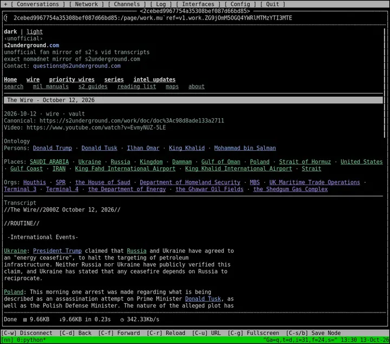Open UK Maritime Trade Operations link

(x=315, y=182)
